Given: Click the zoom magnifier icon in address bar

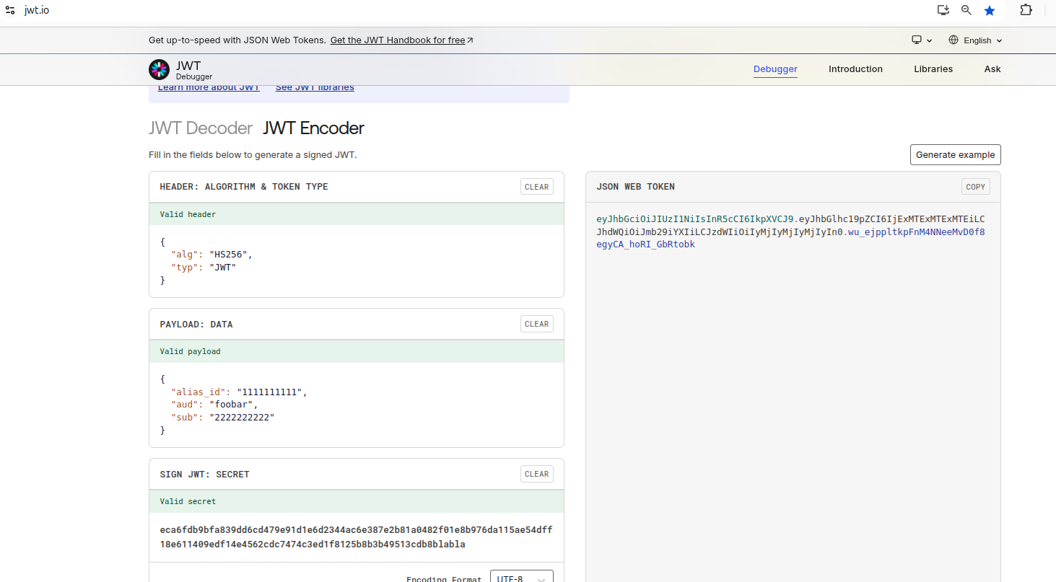Looking at the screenshot, I should (966, 10).
